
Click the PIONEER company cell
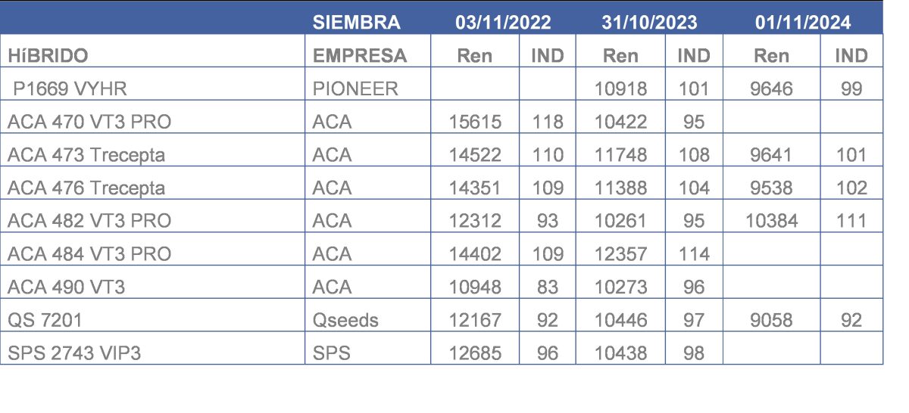pyautogui.click(x=355, y=88)
